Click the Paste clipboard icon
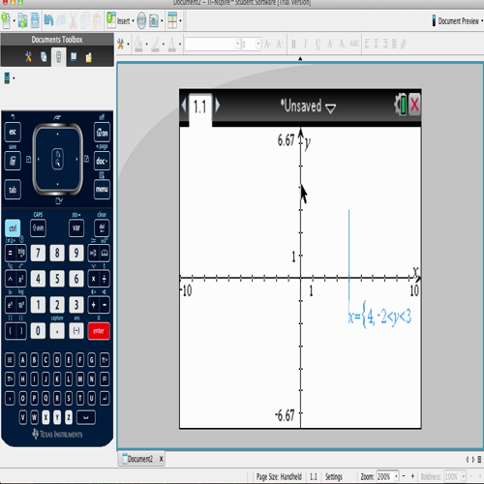Image resolution: width=484 pixels, height=484 pixels. (97, 20)
